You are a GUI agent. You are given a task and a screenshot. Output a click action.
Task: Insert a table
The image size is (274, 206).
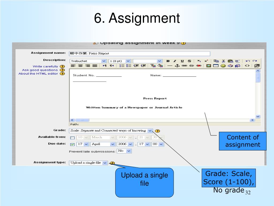click(216, 66)
